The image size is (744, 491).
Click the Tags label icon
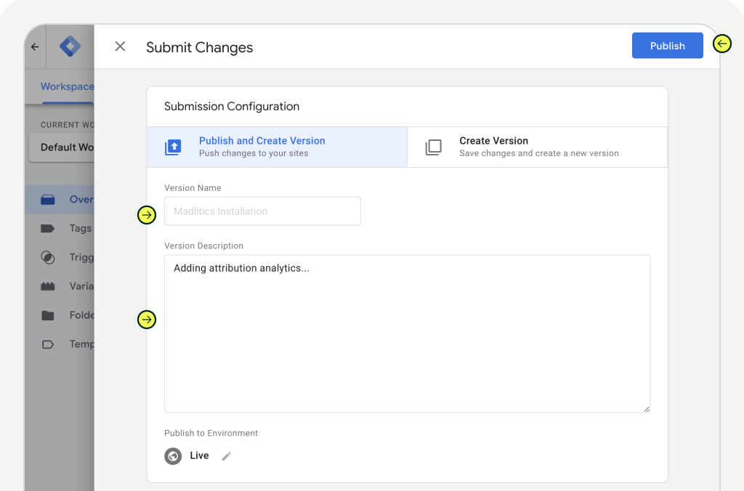(x=48, y=229)
